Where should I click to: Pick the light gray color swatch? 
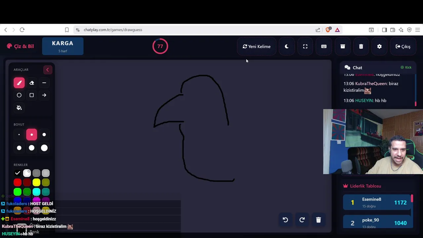click(x=46, y=173)
